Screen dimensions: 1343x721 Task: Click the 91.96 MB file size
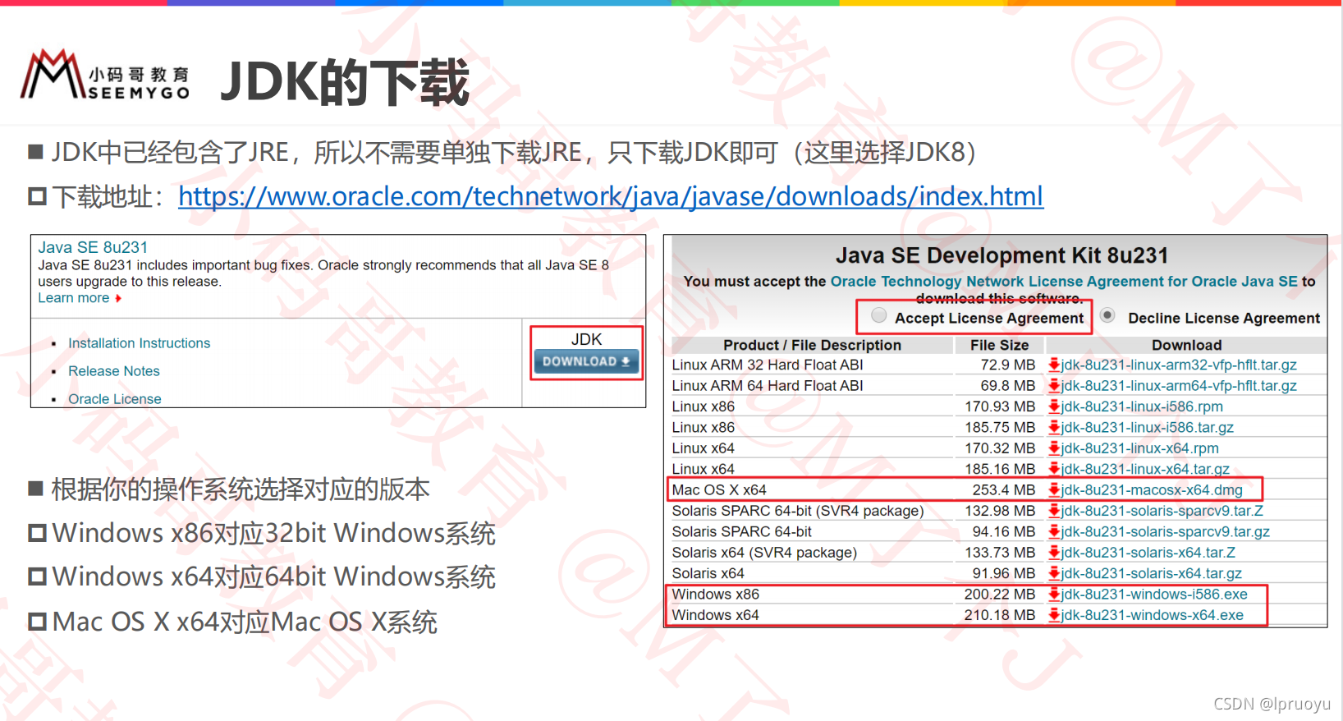click(1003, 573)
